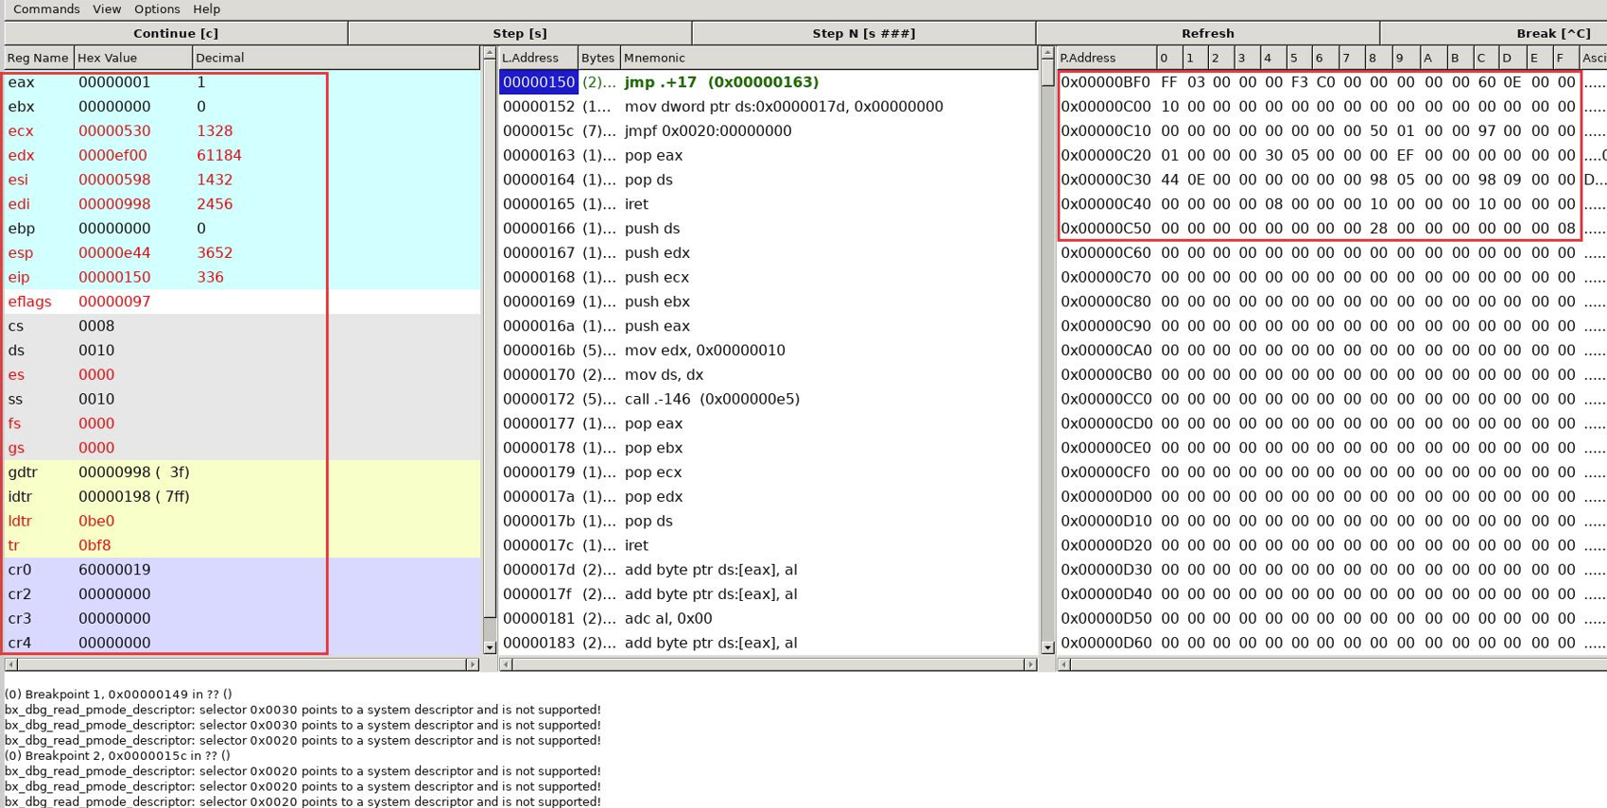Select the ecx register row
Screen dimensions: 1607x808
coord(242,130)
